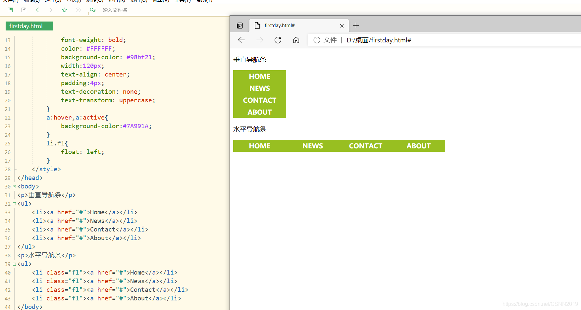This screenshot has height=310, width=581.
Task: Click ABOUT in the horizontal navigation bar
Action: click(x=419, y=146)
